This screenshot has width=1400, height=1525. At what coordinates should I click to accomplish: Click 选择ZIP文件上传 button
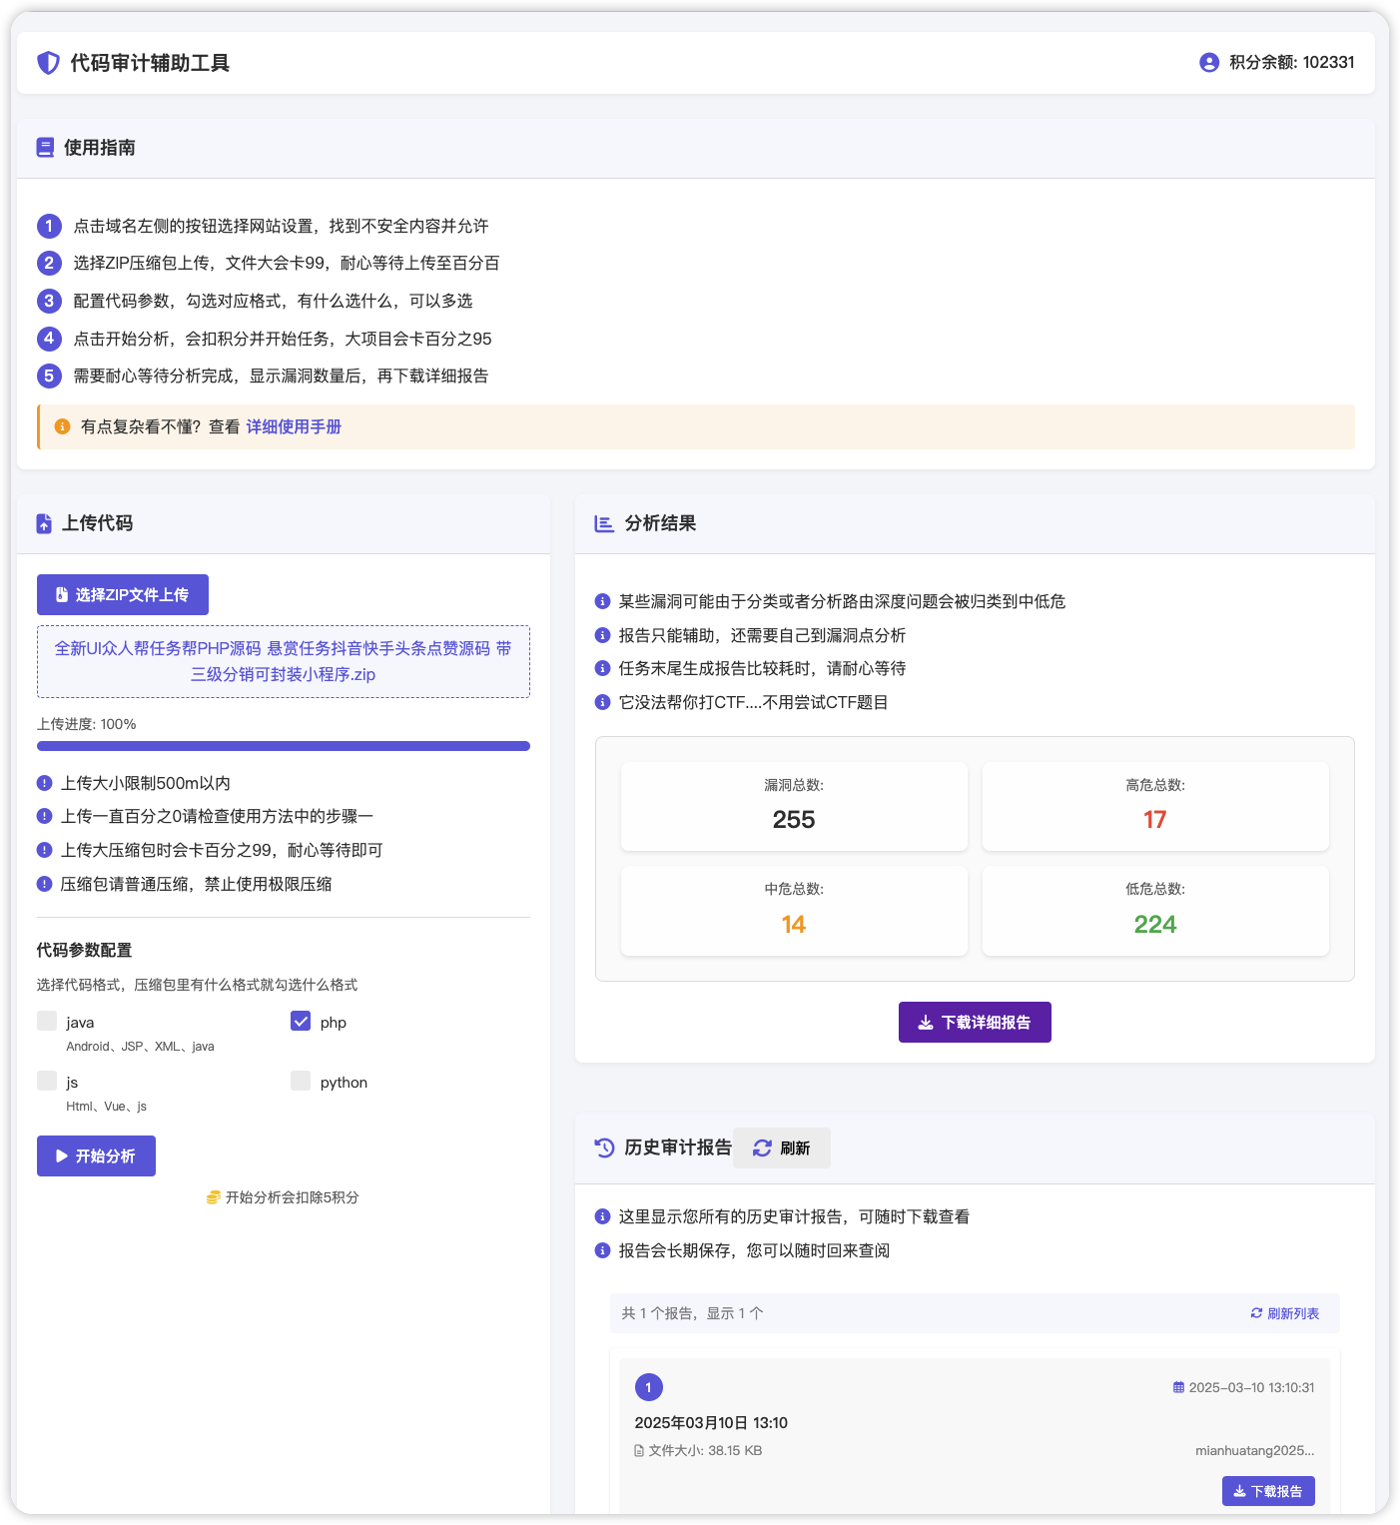[123, 594]
